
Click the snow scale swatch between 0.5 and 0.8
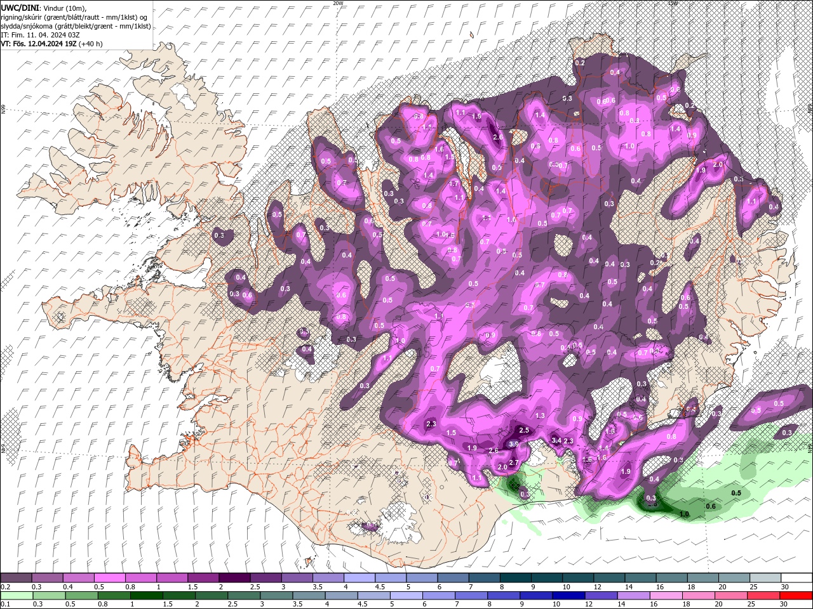pyautogui.click(x=109, y=578)
